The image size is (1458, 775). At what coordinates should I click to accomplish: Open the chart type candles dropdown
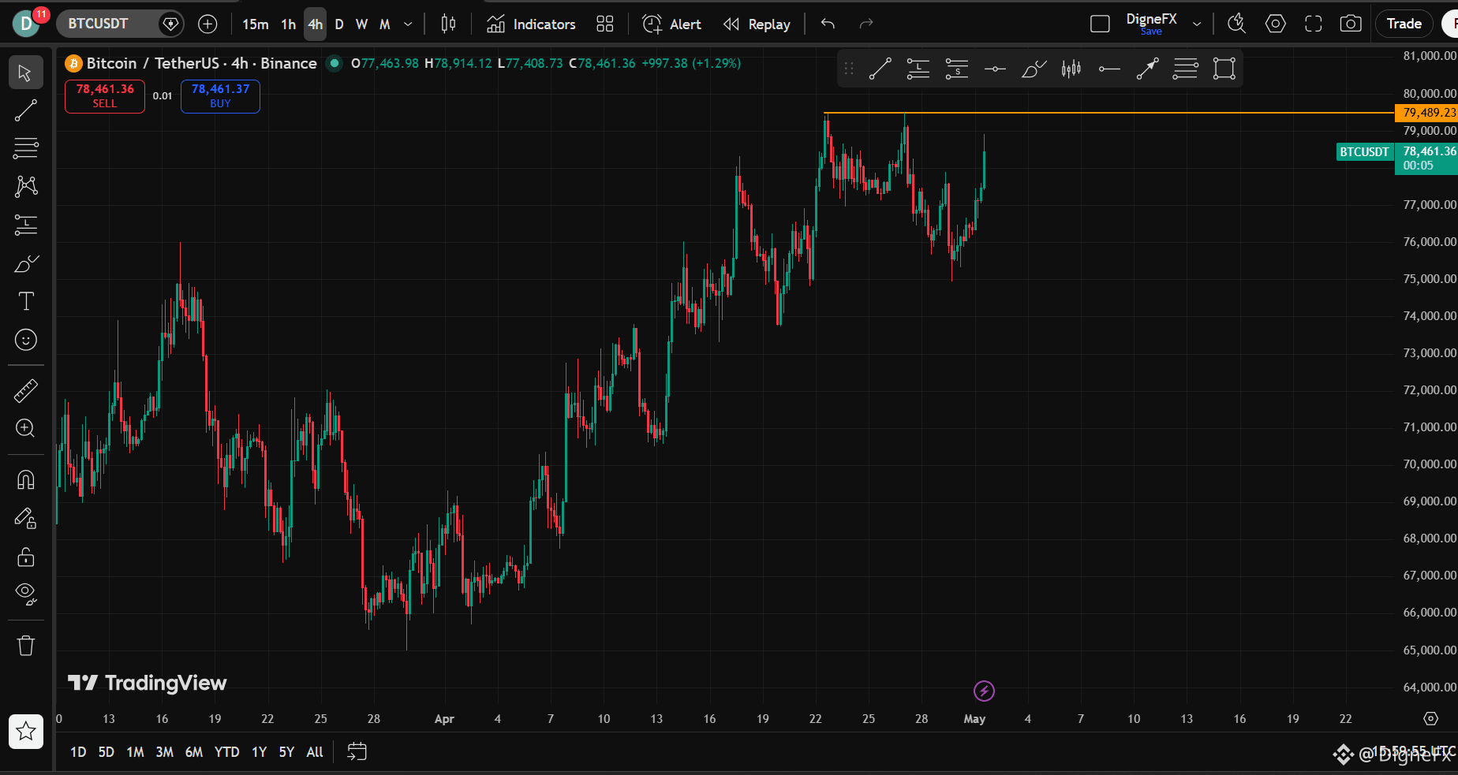[x=448, y=24]
